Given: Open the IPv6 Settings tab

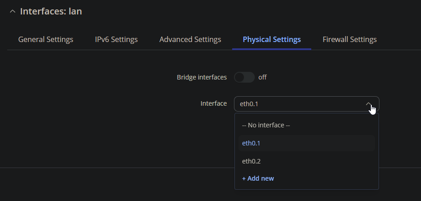Looking at the screenshot, I should 116,39.
